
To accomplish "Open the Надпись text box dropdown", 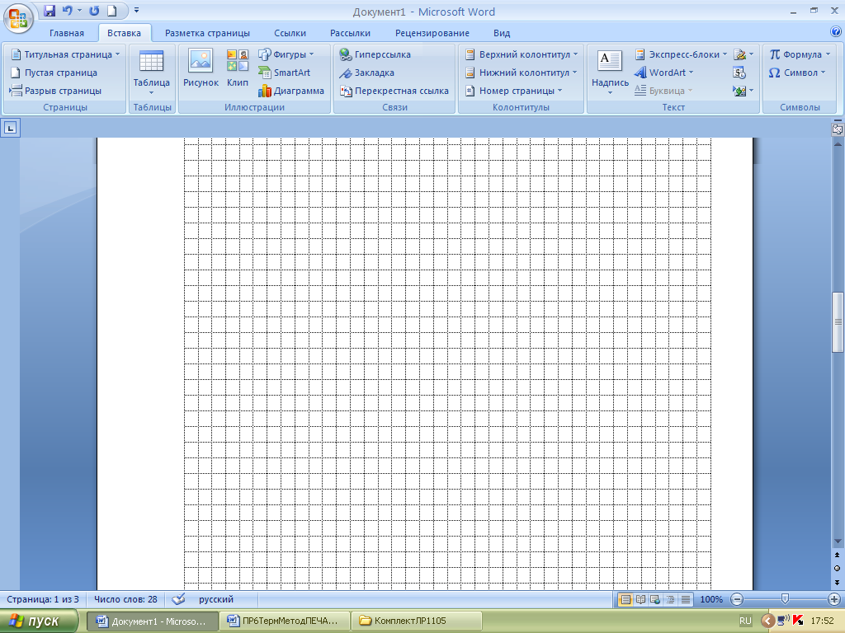I will [x=610, y=73].
